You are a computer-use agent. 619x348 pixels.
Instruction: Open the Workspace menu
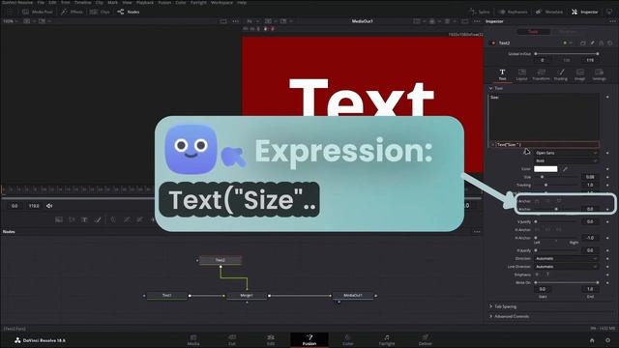221,2
